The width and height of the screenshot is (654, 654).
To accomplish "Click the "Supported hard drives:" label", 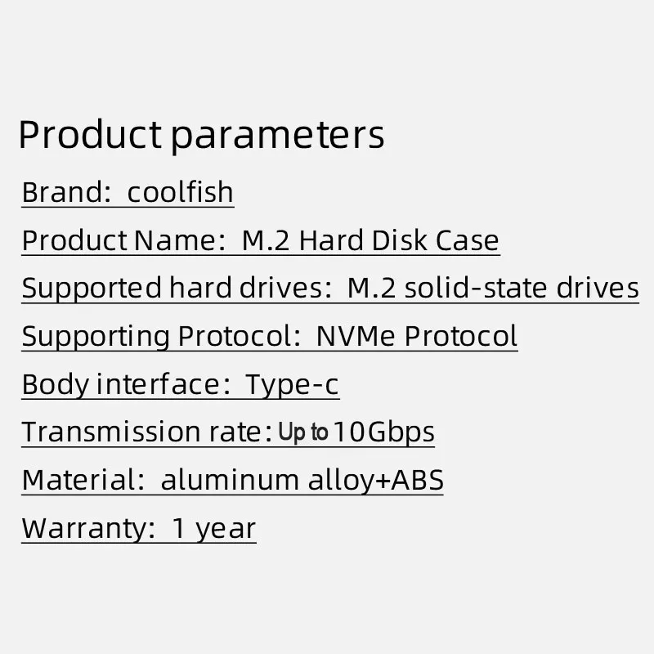I will click(172, 289).
